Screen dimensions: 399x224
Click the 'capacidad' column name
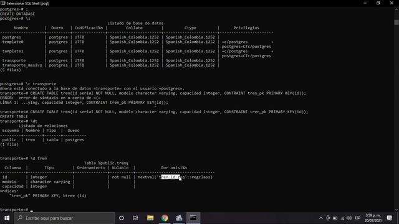(12, 186)
